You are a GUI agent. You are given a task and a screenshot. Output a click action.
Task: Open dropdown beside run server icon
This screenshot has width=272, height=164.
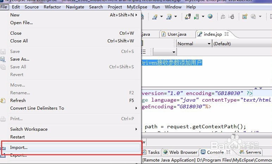[203, 16]
